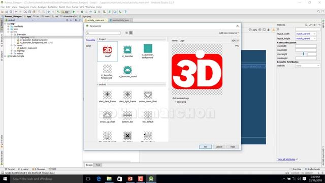
Task: Choose the alert_light_frame android drawable
Action: (x=127, y=97)
